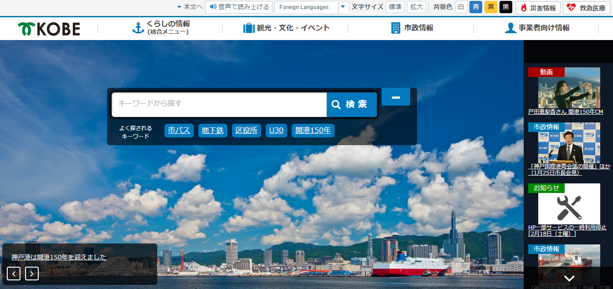
Task: Click 音声で読み上げる read-aloud button
Action: (x=239, y=7)
